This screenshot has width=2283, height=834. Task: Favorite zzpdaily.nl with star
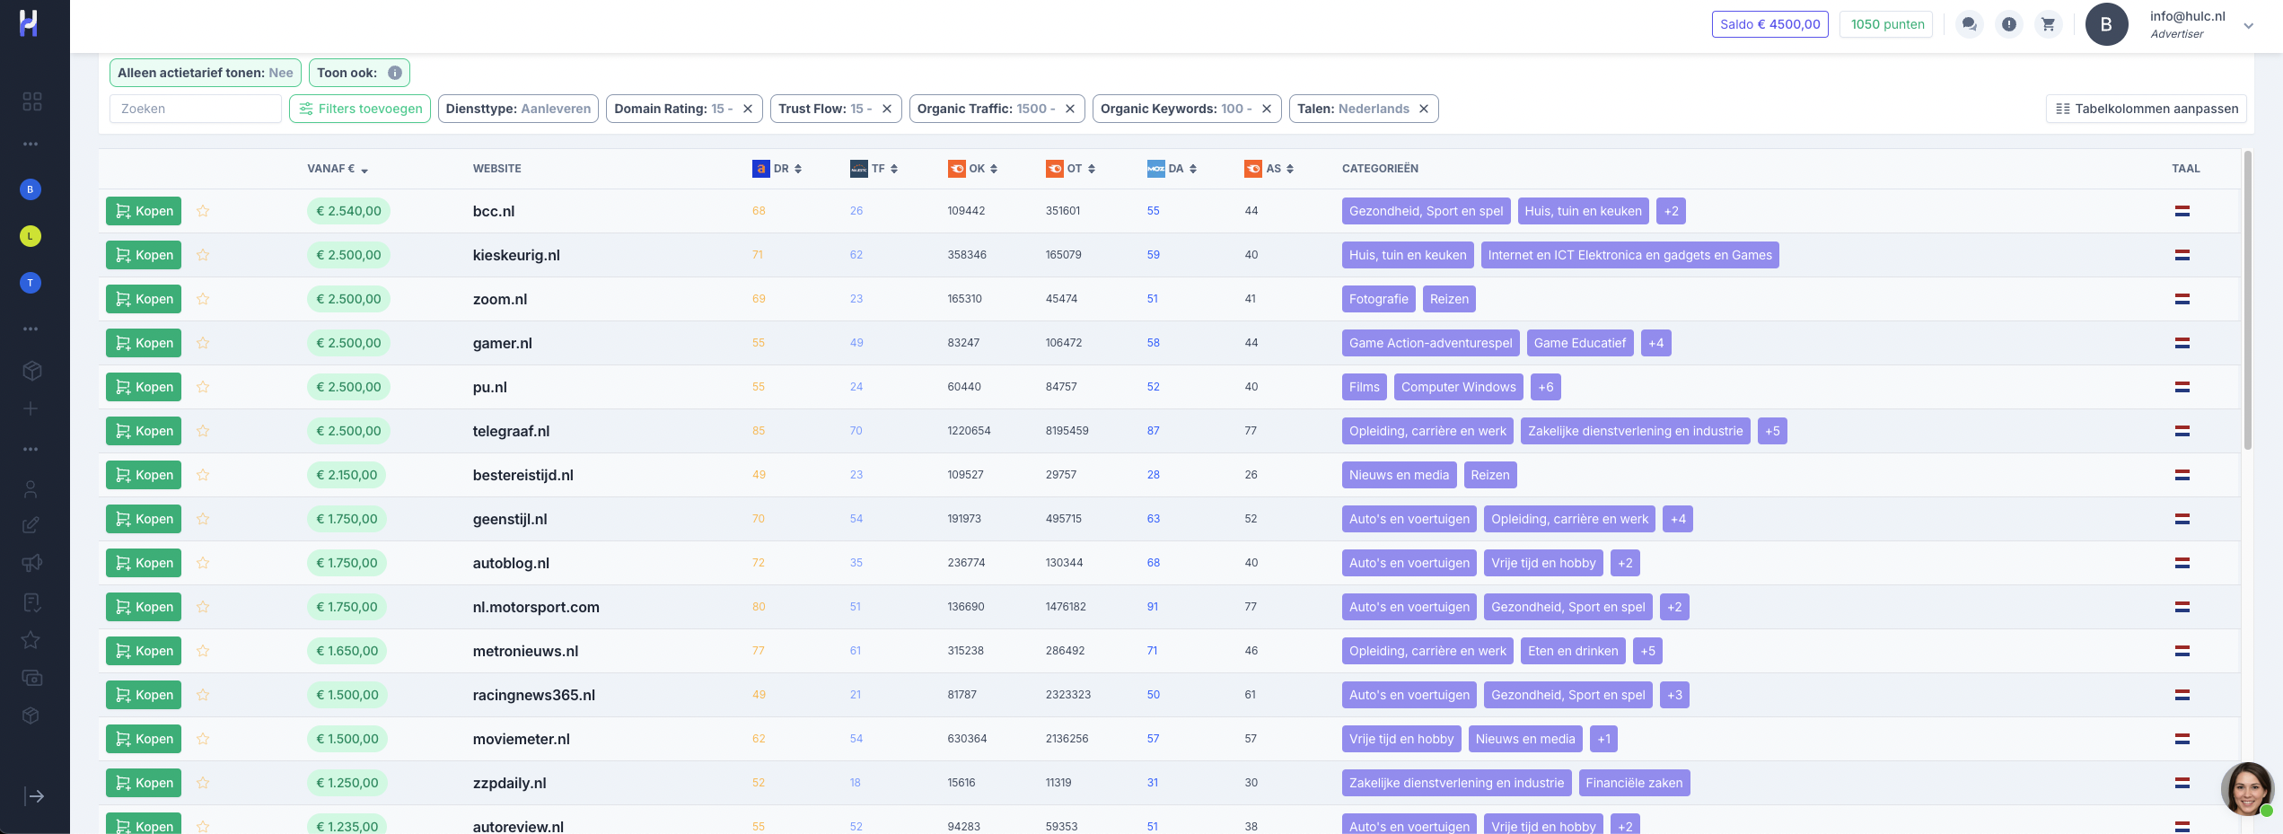203,783
